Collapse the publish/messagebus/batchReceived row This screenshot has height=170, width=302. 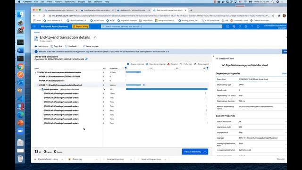(38, 85)
